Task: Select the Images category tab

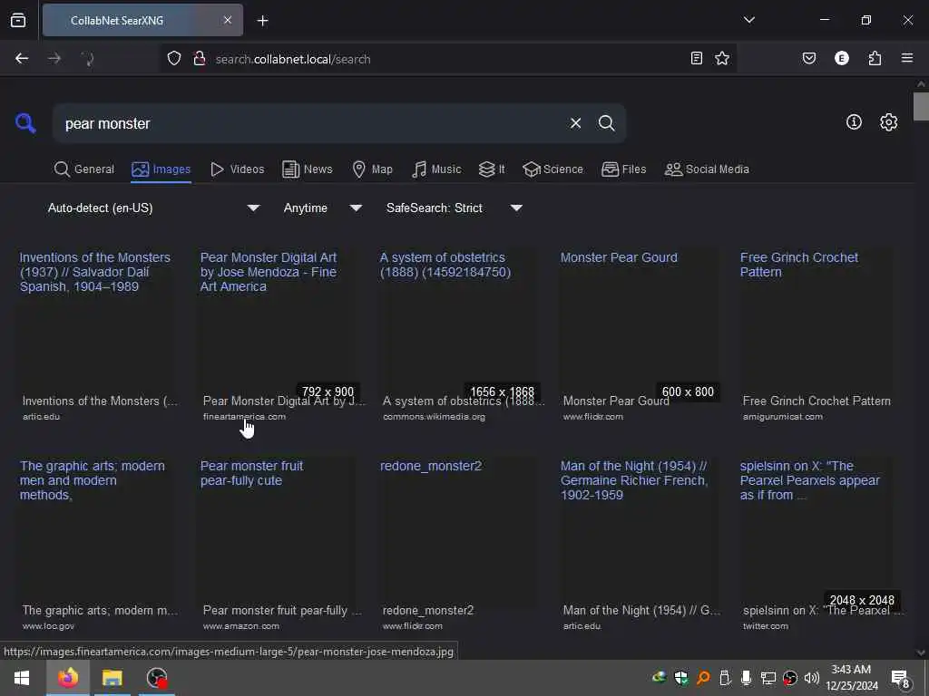Action: click(161, 169)
